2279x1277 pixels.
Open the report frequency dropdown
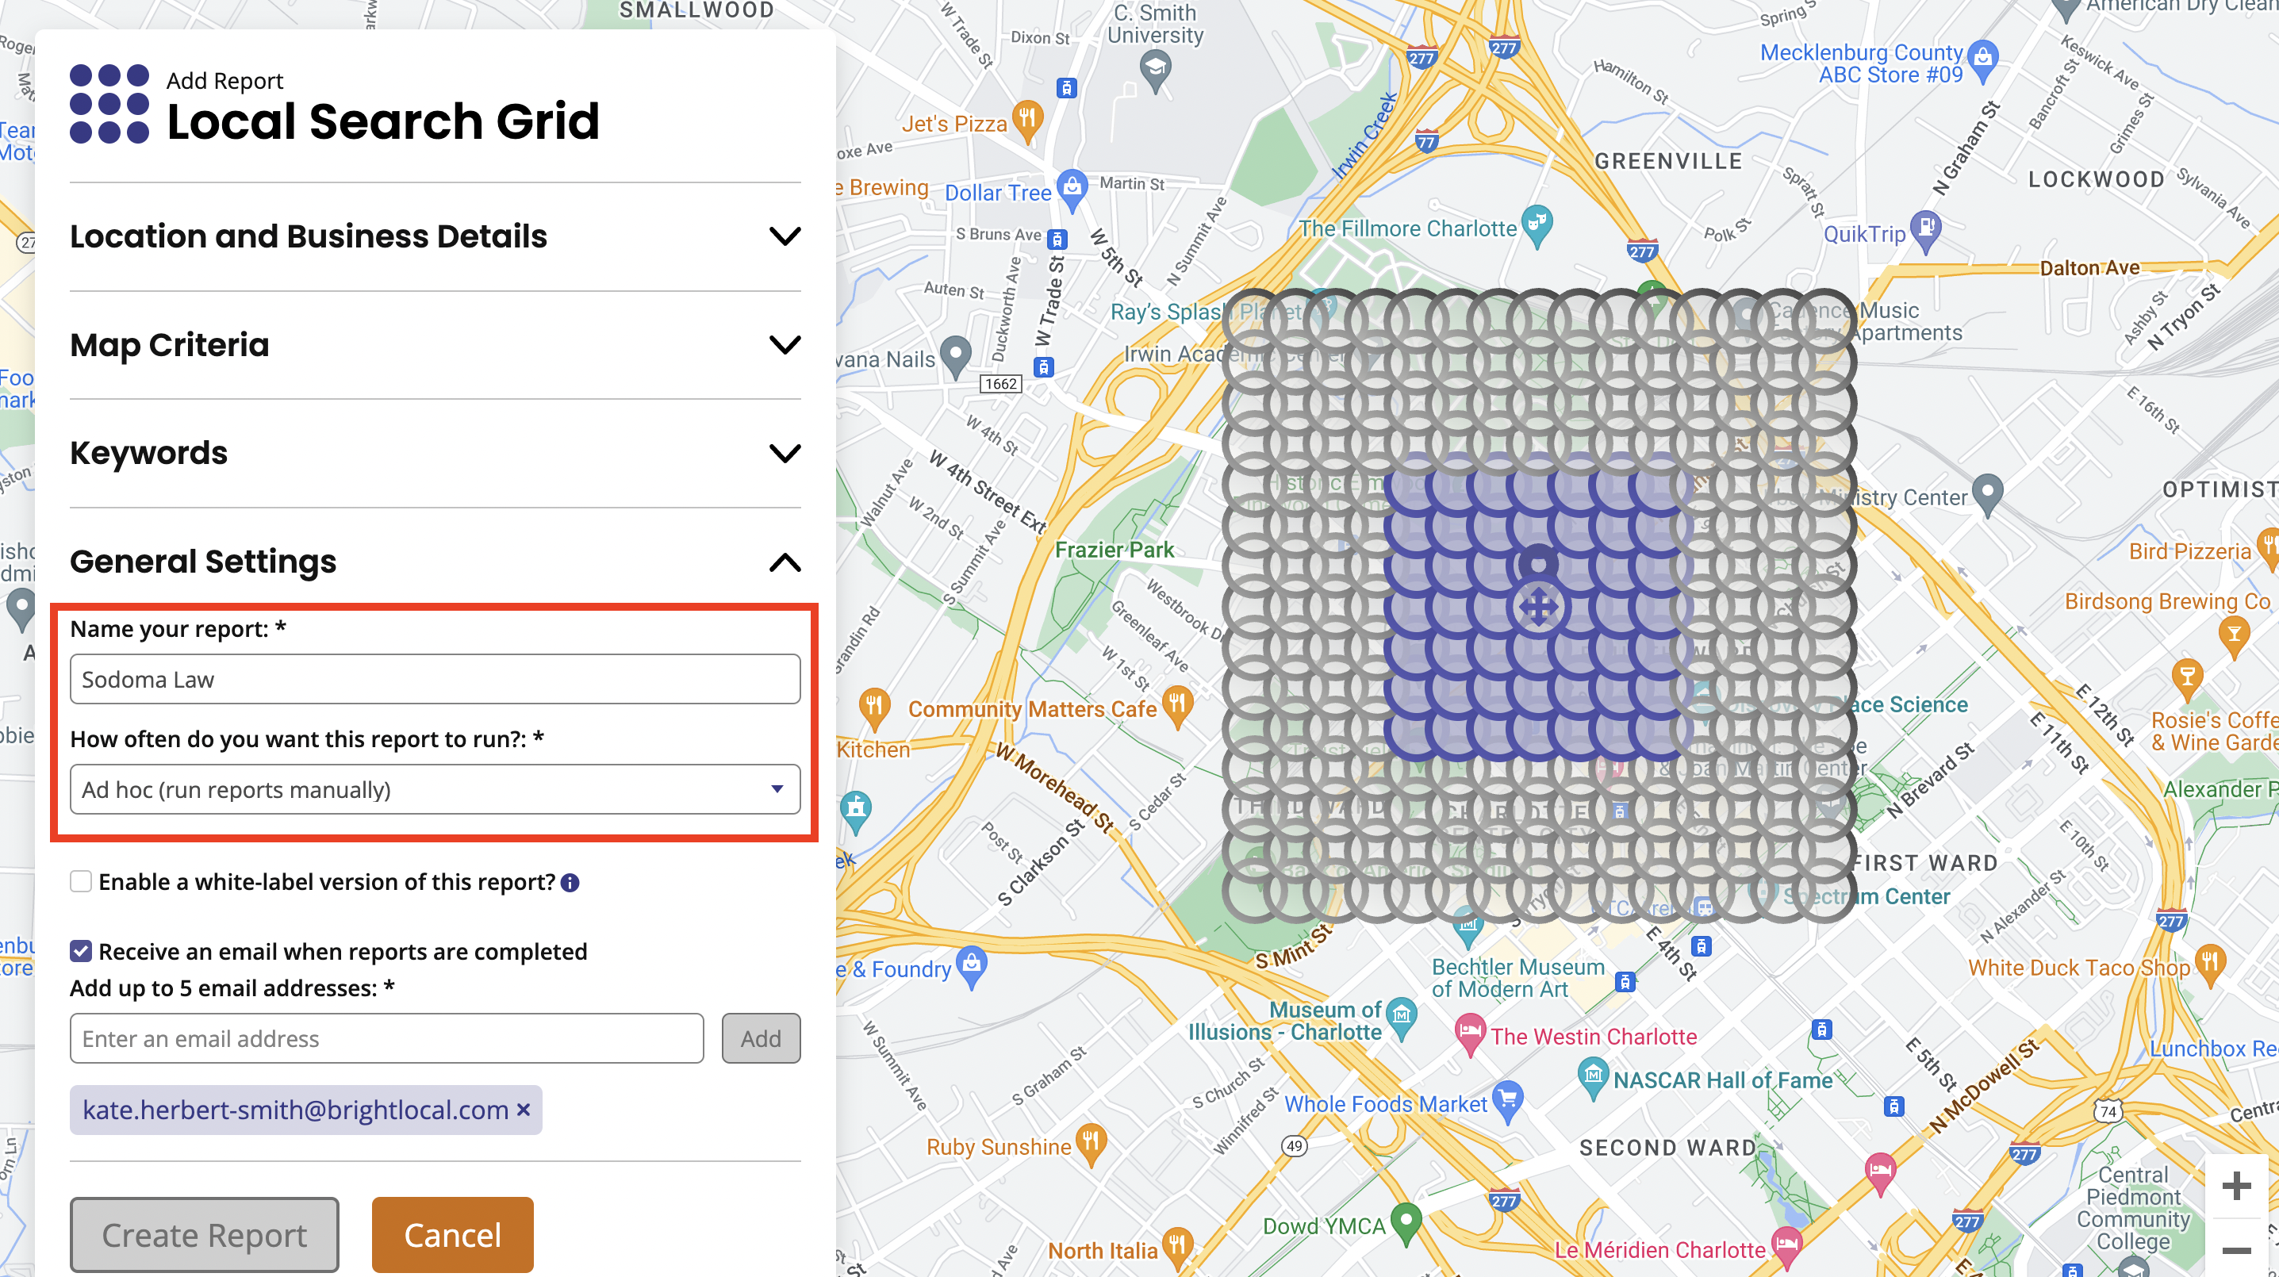click(435, 789)
